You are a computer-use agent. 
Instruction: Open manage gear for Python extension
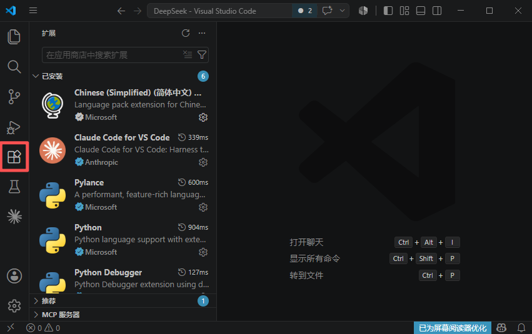click(x=203, y=252)
